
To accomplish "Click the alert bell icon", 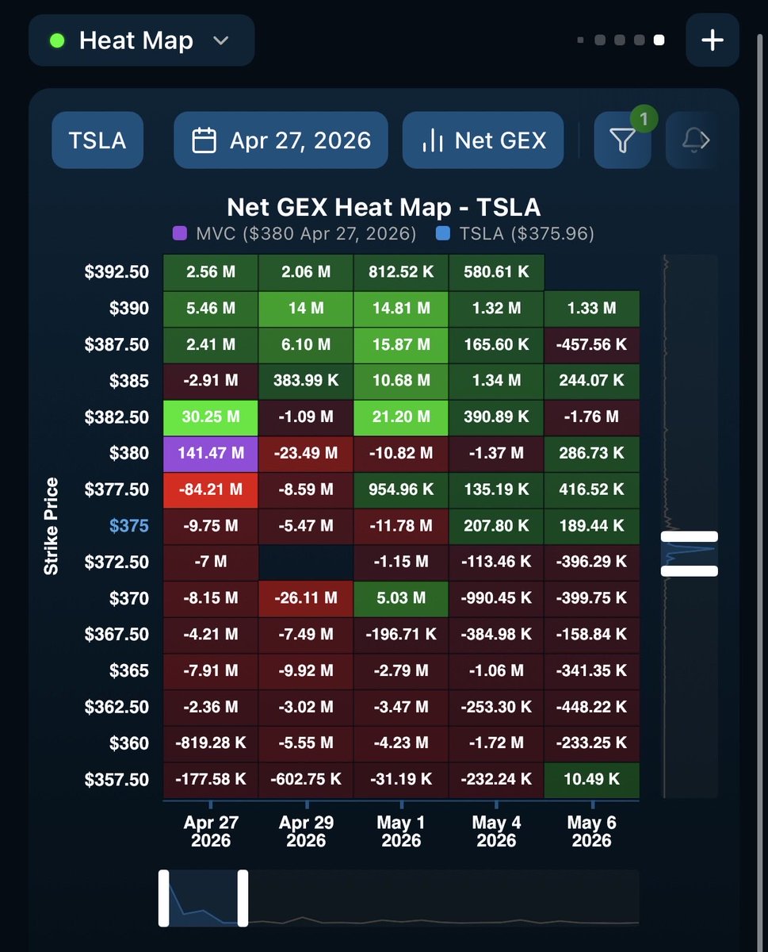I will click(695, 140).
